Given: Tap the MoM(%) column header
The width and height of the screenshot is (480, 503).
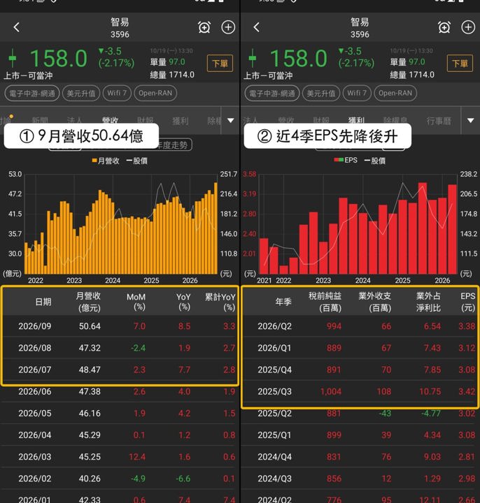Looking at the screenshot, I should click(136, 302).
